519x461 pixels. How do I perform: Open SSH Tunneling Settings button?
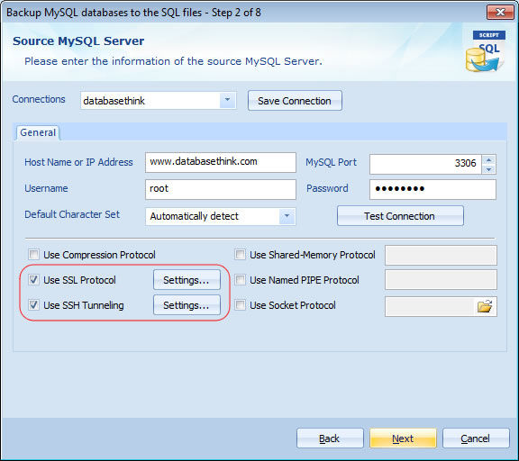point(187,305)
